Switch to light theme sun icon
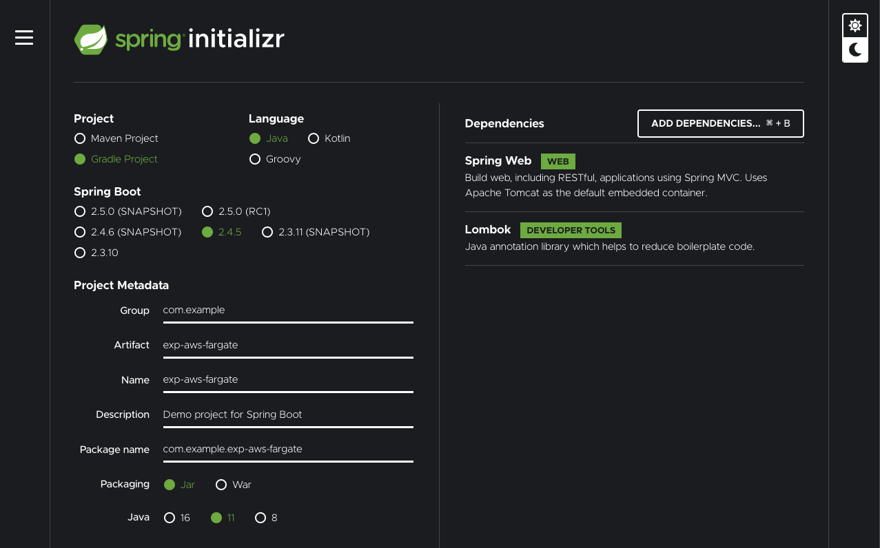 [x=855, y=25]
